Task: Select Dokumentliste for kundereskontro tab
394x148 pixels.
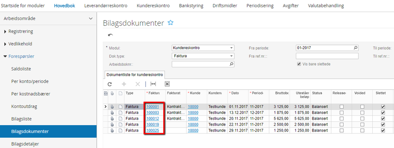Action: (134, 75)
